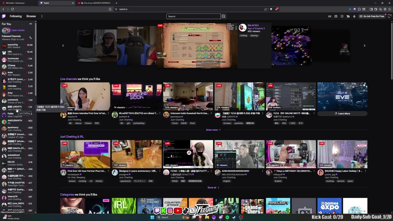Open options for MELANCHOLIAAAAAA stream card

pos(263,171)
